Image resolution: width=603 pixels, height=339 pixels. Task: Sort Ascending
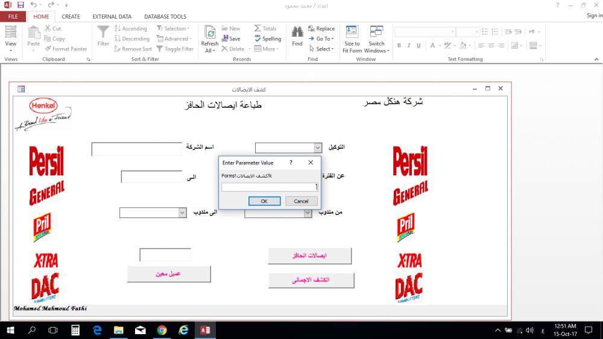[130, 28]
